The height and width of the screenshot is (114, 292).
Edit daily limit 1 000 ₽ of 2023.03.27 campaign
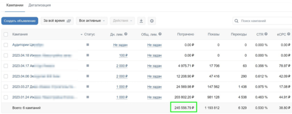(122, 87)
